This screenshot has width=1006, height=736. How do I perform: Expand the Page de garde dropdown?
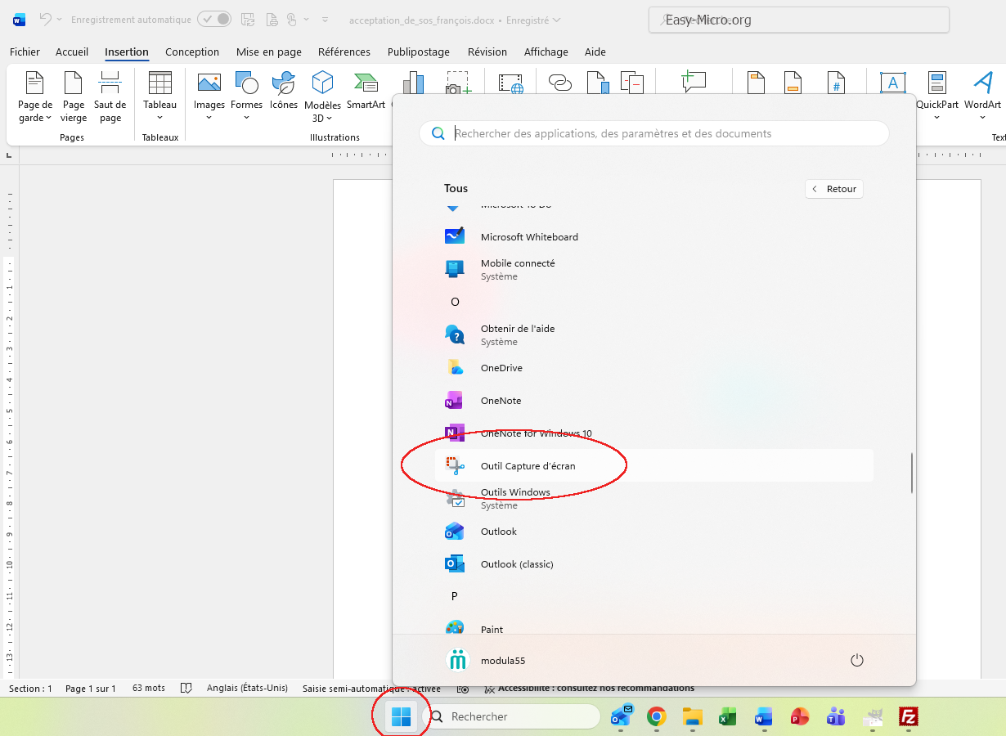[35, 118]
